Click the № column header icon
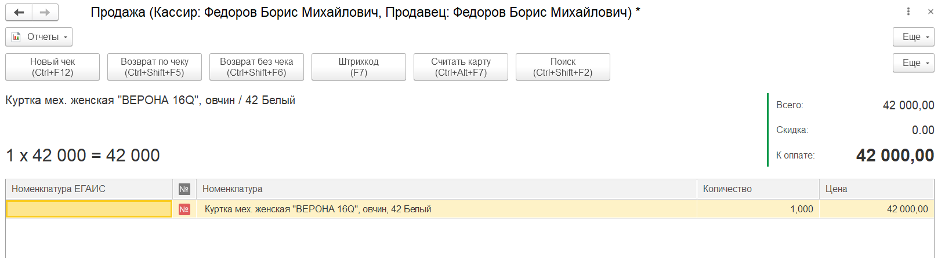This screenshot has width=945, height=258. (184, 189)
